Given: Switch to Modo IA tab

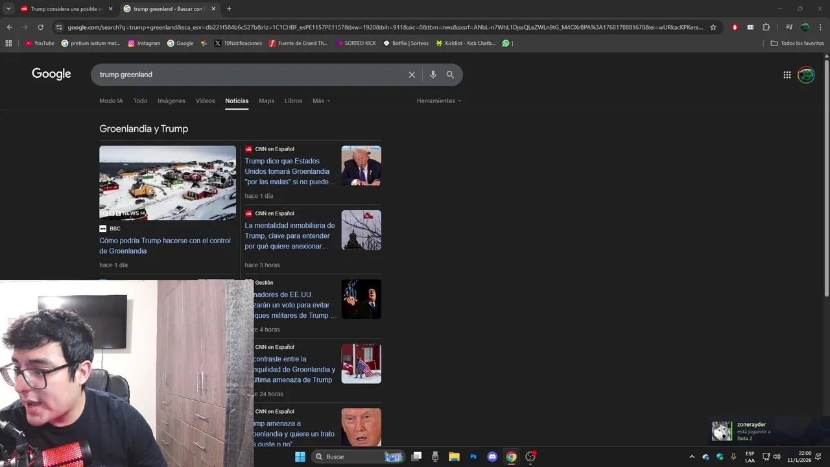Looking at the screenshot, I should pyautogui.click(x=111, y=101).
